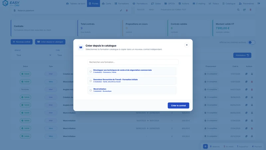Open the 'Fiches' tab
The height and width of the screenshot is (150, 266).
pyautogui.click(x=93, y=3)
